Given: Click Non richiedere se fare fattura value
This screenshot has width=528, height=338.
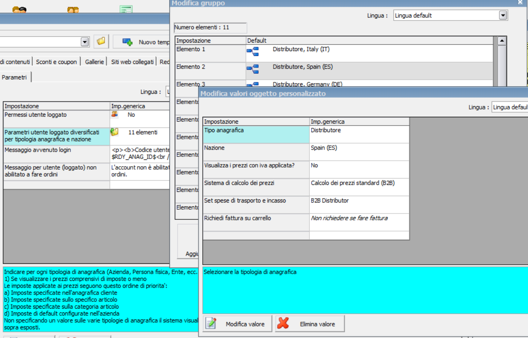Looking at the screenshot, I should point(359,222).
